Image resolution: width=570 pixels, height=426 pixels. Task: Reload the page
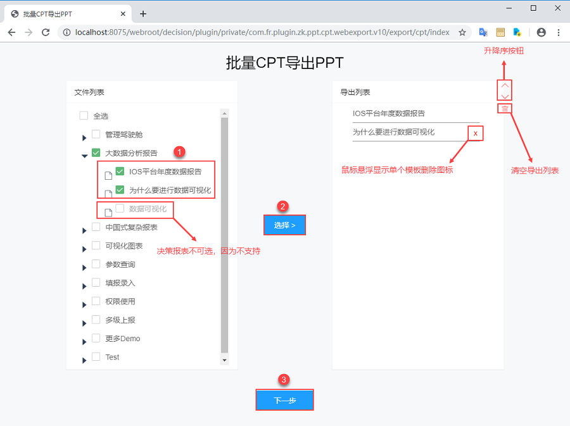pyautogui.click(x=46, y=32)
